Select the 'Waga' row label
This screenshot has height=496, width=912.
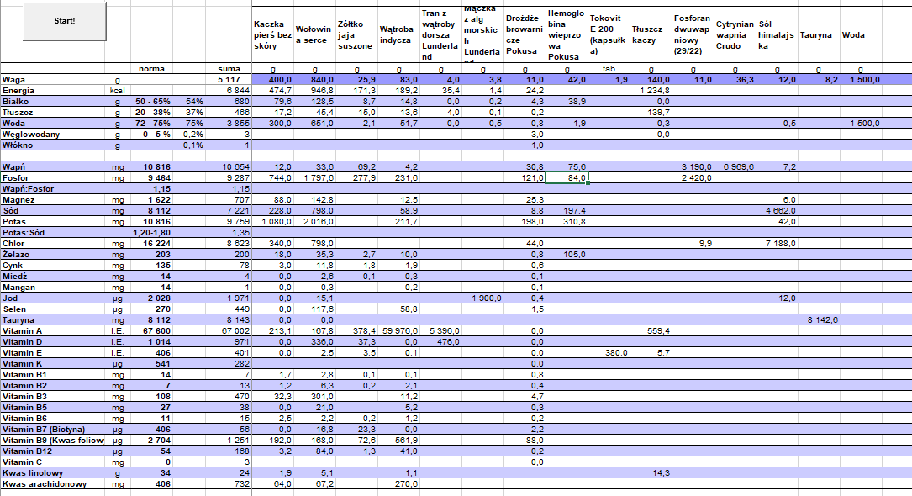[14, 80]
